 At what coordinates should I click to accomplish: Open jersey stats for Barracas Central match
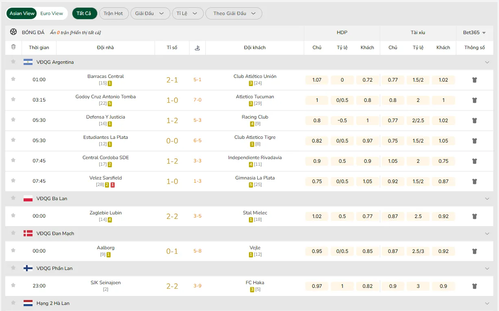475,80
